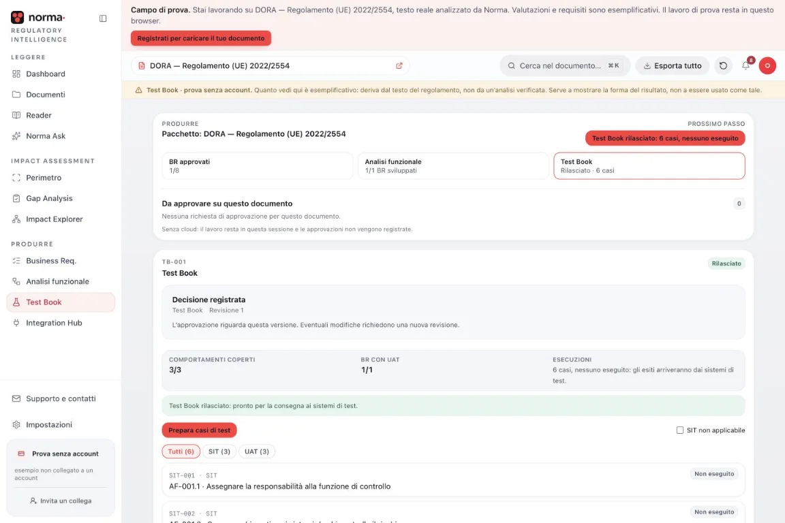Click red Test Book rilasciato next-step button

(665, 138)
